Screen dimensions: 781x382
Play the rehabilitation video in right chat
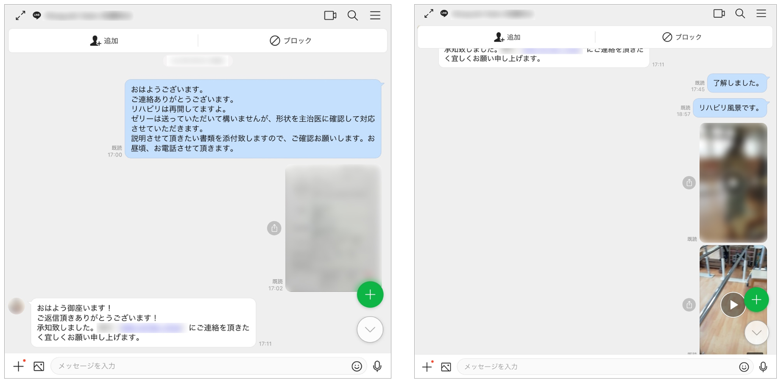[x=733, y=304]
